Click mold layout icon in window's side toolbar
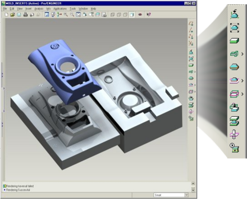This screenshot has width=247, height=199. click(x=191, y=118)
